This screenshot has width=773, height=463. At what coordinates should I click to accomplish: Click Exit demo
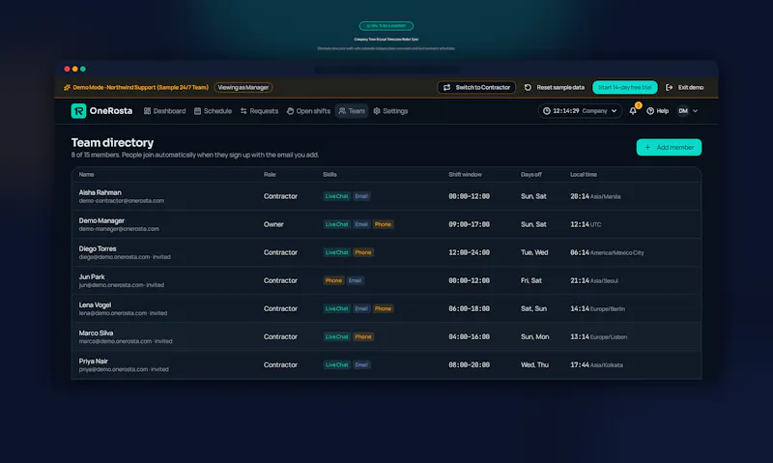click(x=685, y=87)
